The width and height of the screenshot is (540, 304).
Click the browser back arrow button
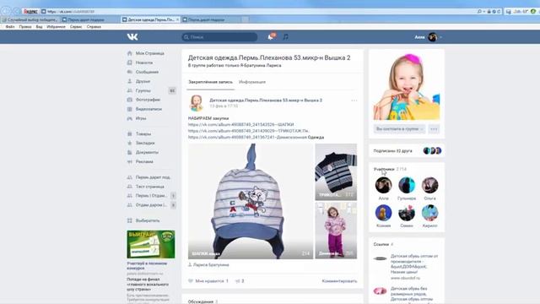pyautogui.click(x=6, y=11)
